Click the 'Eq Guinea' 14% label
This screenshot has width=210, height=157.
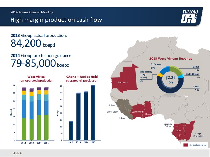pos(156,66)
